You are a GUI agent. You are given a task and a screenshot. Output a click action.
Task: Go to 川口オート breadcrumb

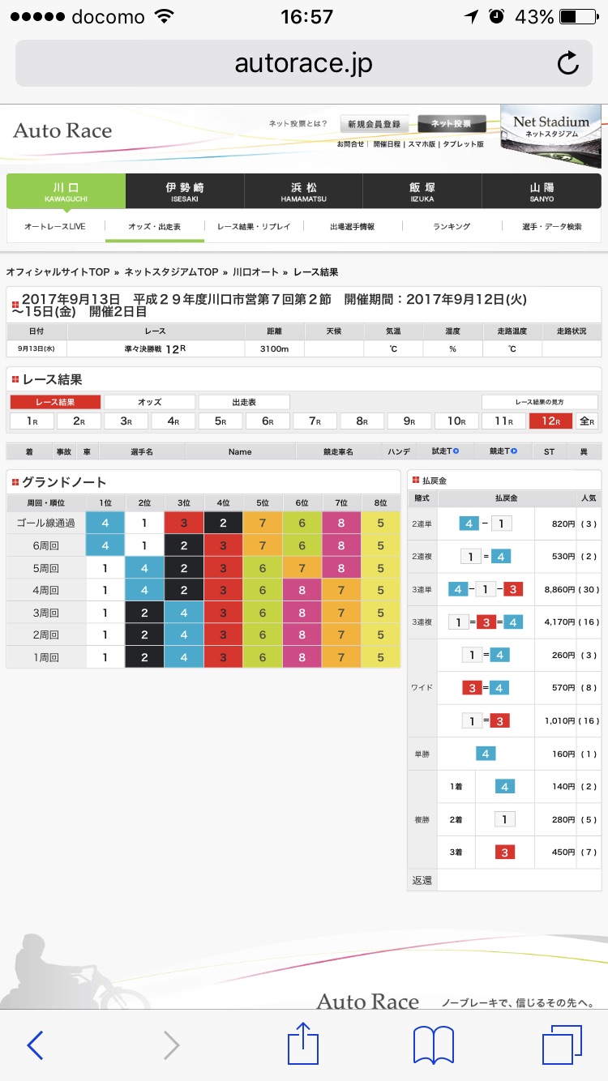point(255,272)
